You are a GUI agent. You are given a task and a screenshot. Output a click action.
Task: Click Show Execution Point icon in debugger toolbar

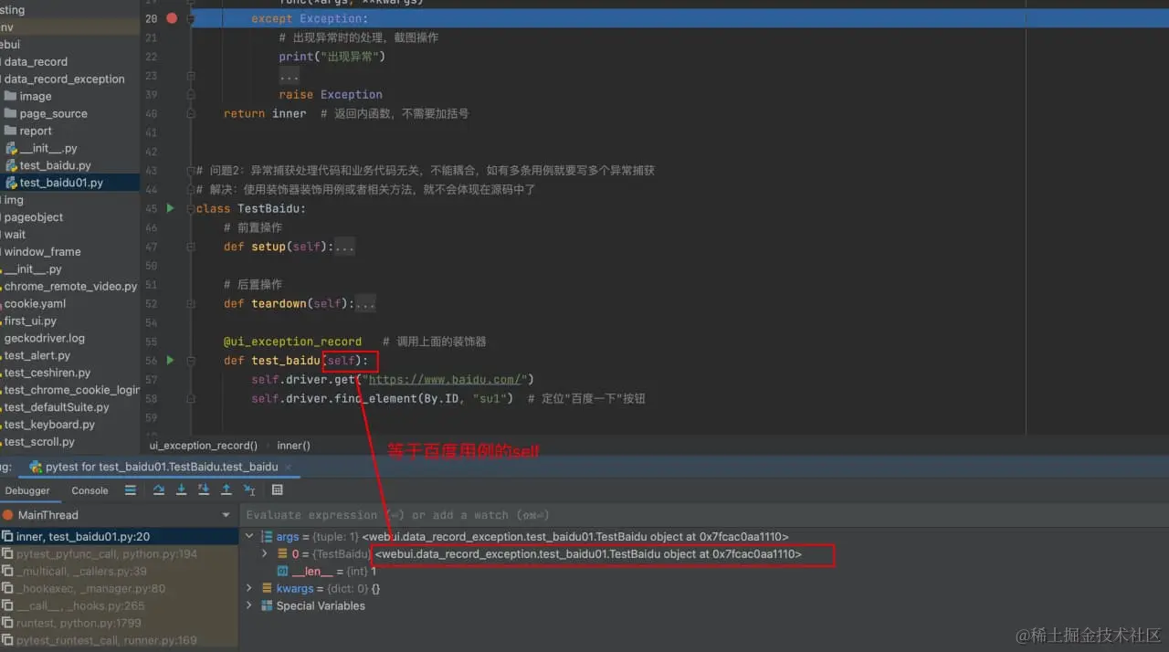click(x=131, y=490)
